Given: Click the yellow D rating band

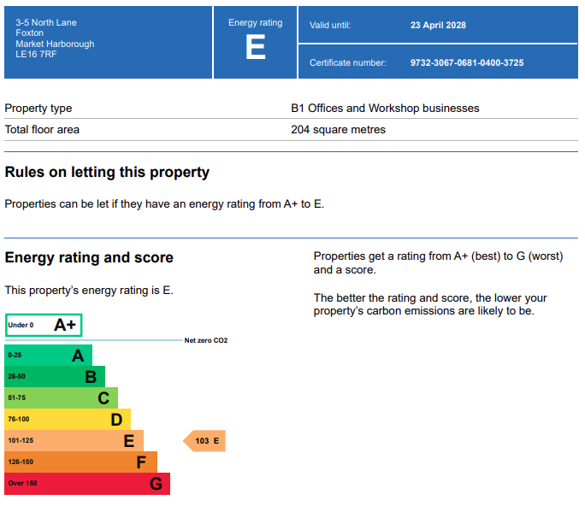Looking at the screenshot, I should (x=68, y=420).
